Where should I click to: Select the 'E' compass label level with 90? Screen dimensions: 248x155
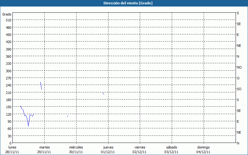click(x=238, y=122)
